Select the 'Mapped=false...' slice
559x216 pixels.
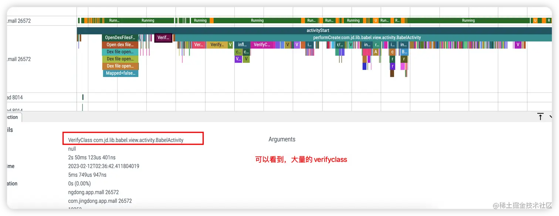121,73
